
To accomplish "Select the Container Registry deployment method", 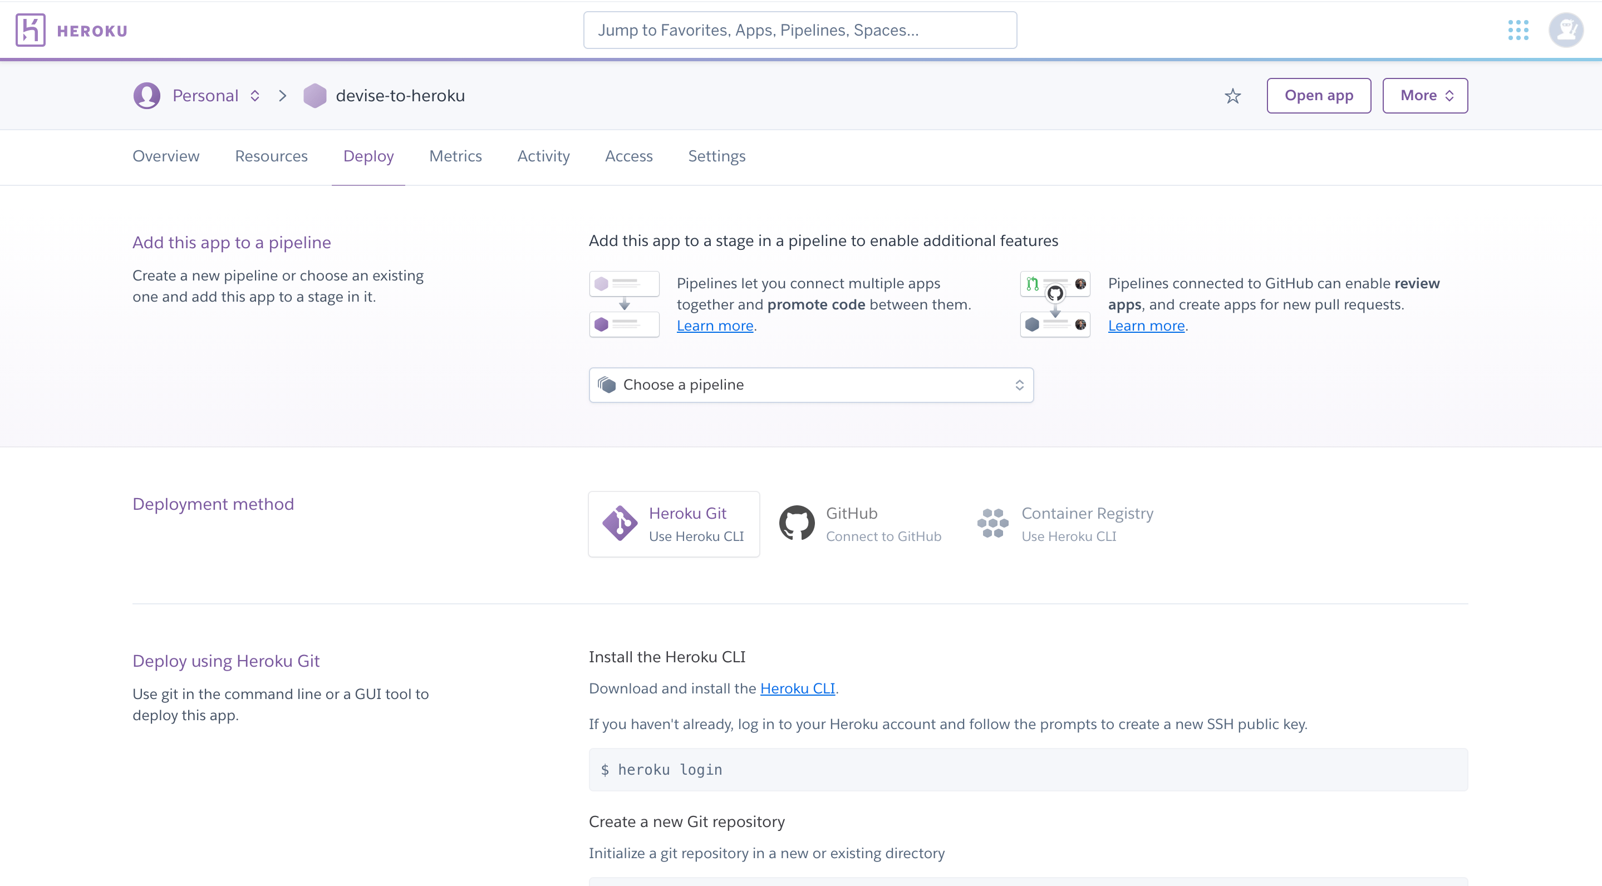I will click(x=1065, y=524).
